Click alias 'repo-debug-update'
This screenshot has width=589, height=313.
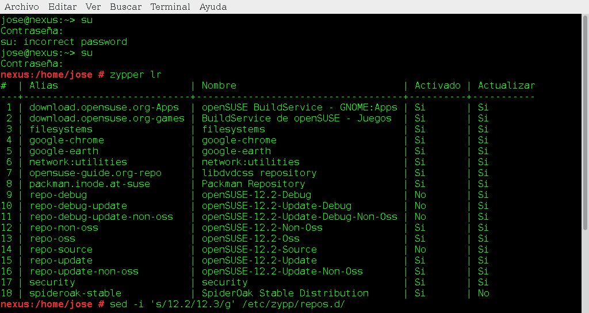tap(78, 205)
